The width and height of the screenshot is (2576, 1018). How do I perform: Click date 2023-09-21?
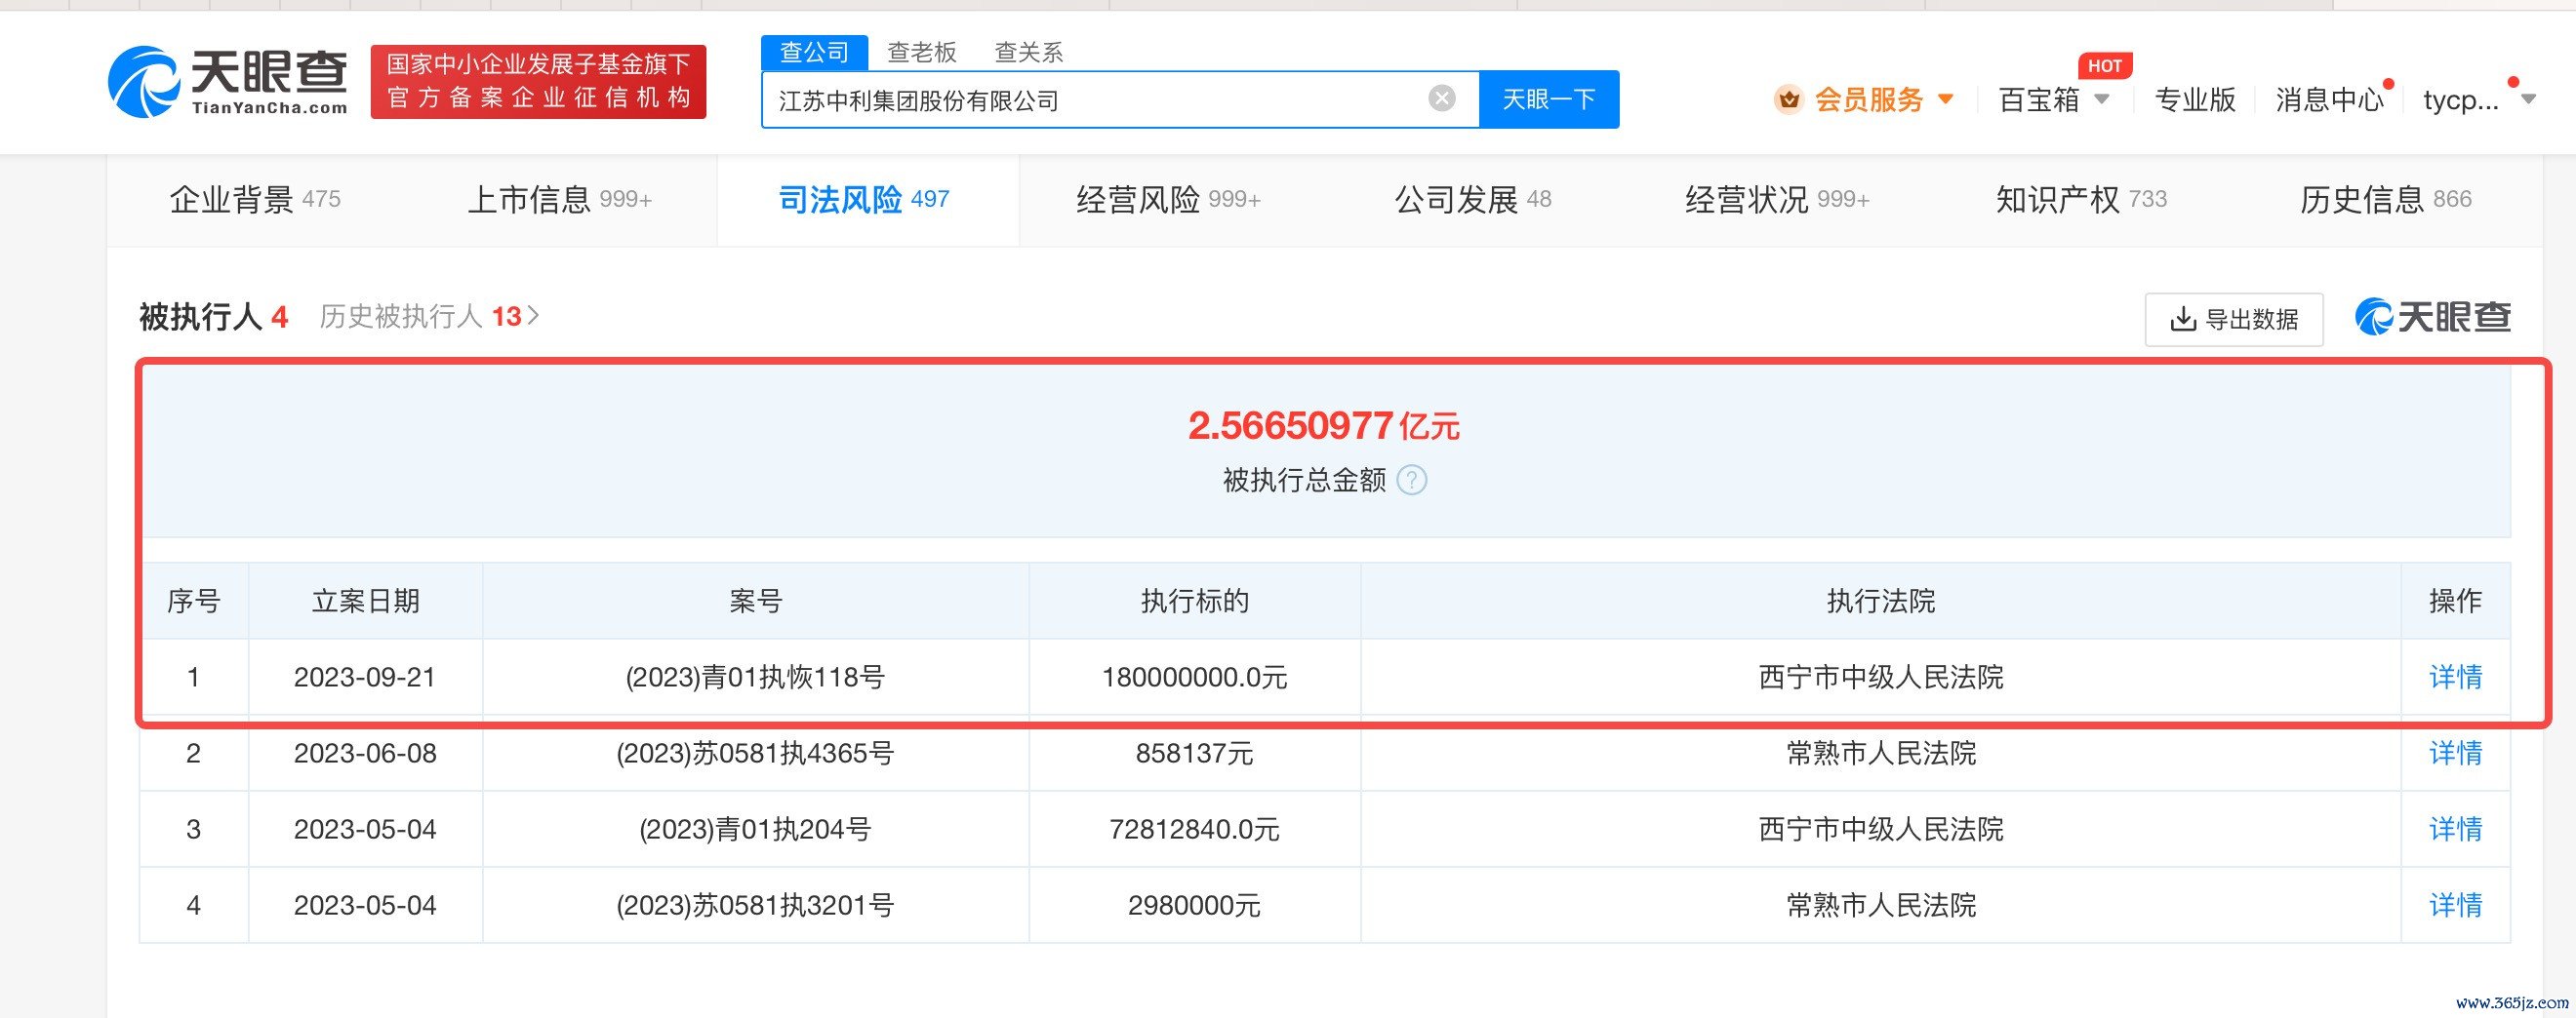tap(365, 678)
